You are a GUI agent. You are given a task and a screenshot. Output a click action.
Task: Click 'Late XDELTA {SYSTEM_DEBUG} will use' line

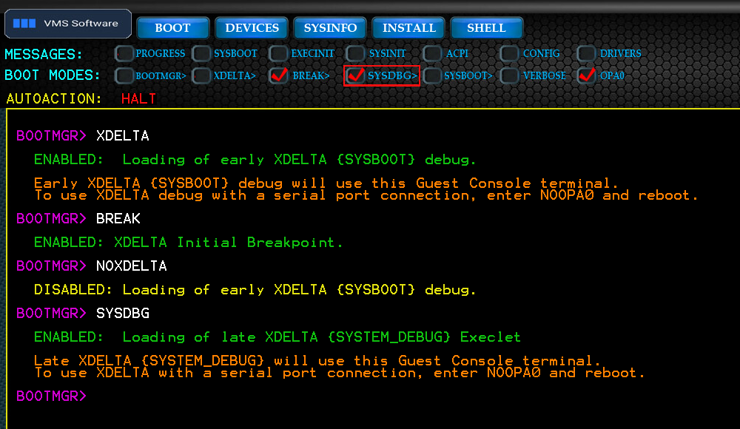click(317, 360)
